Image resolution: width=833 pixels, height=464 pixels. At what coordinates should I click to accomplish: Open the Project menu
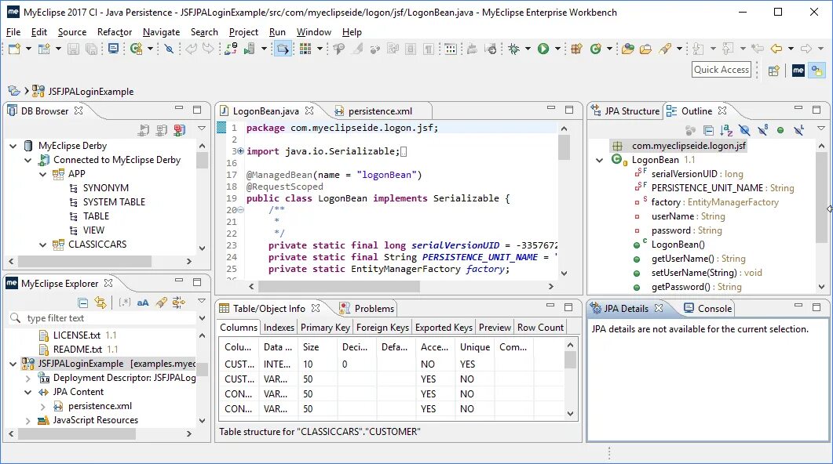pos(243,32)
